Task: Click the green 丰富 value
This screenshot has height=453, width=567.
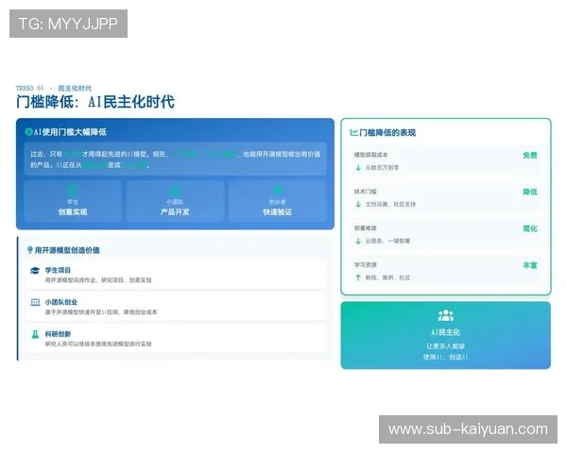Action: [x=530, y=265]
